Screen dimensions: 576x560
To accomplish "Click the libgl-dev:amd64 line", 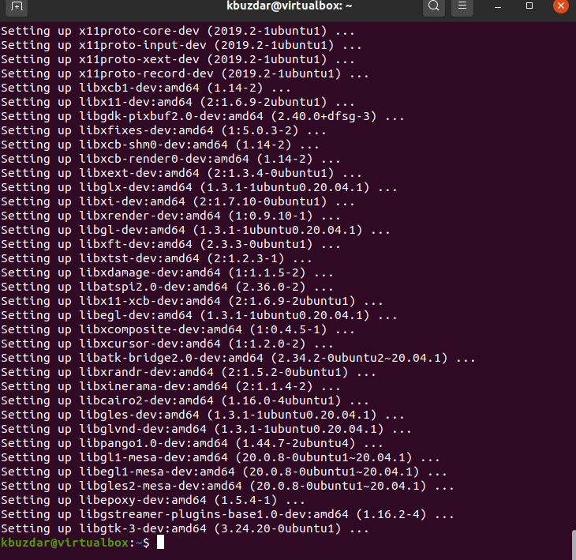I will click(x=196, y=230).
